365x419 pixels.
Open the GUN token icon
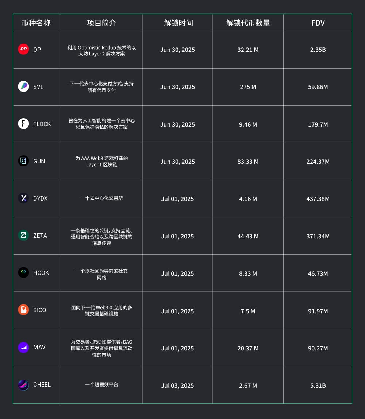click(x=23, y=161)
